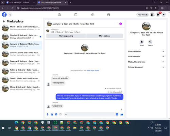This screenshot has height=136, width=170.
Task: Open the Savanna conversation
Action: [x=21, y=62]
